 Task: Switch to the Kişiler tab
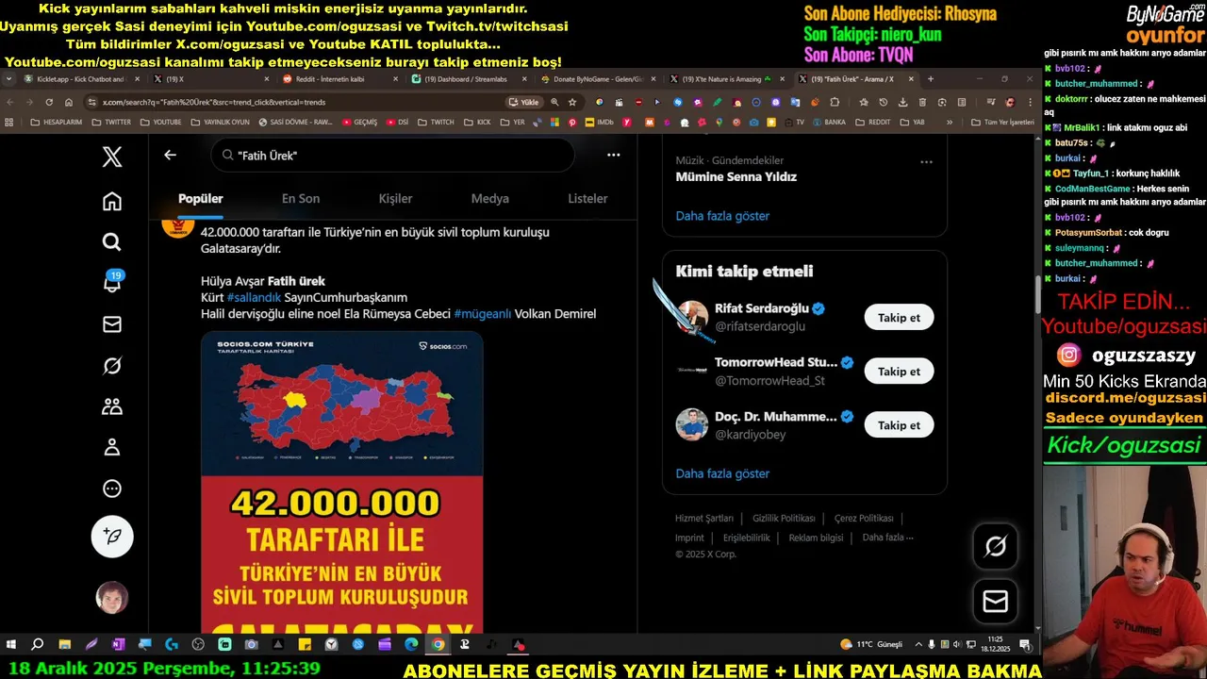click(395, 198)
